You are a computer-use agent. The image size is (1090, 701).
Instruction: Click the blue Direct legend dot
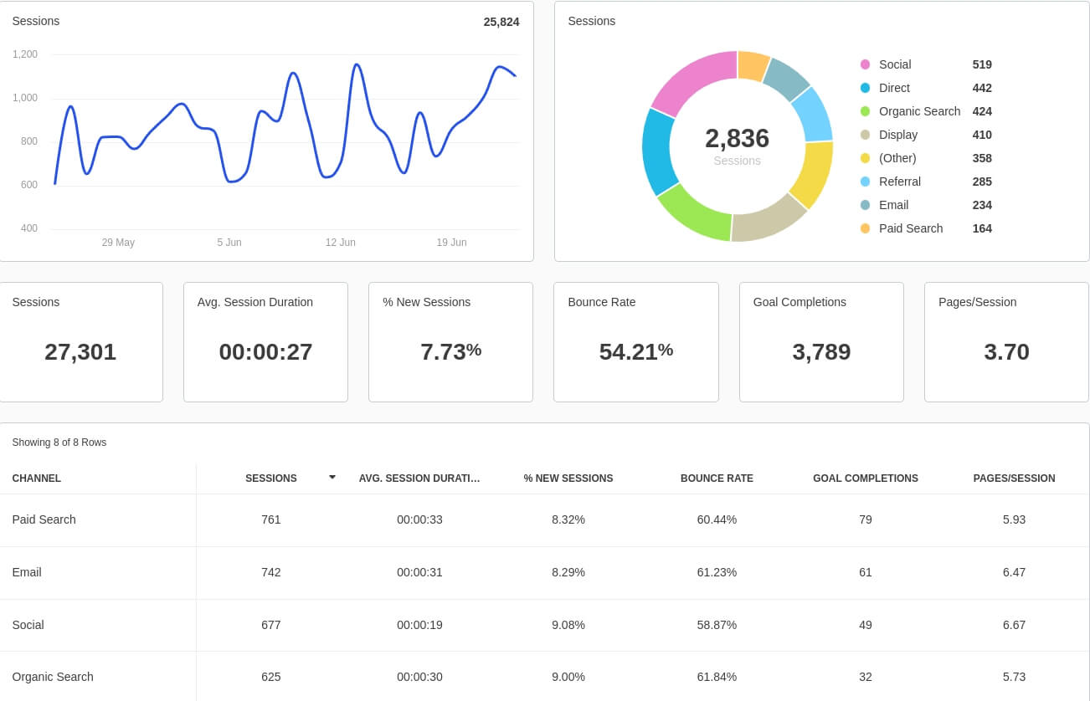(865, 88)
